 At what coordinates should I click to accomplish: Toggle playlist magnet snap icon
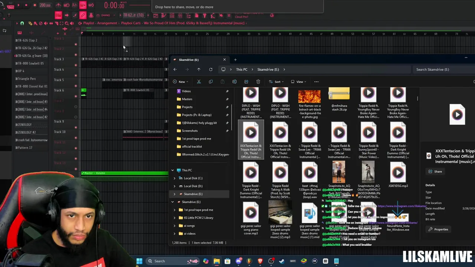22,23
